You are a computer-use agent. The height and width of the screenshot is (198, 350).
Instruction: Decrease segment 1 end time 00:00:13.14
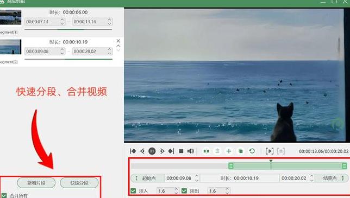click(x=109, y=23)
